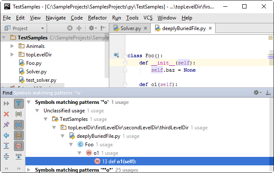274x173 pixels.
Task: Close the Find results with red X
Action: click(x=6, y=114)
